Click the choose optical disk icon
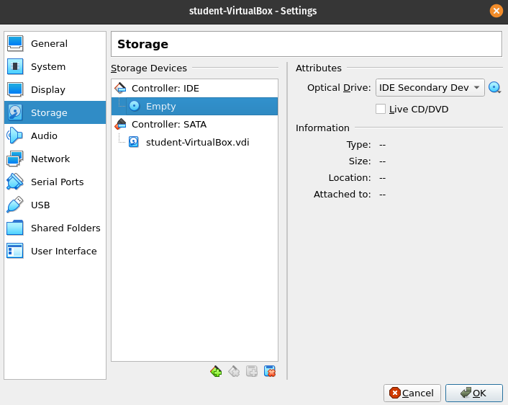508x405 pixels. coord(494,88)
